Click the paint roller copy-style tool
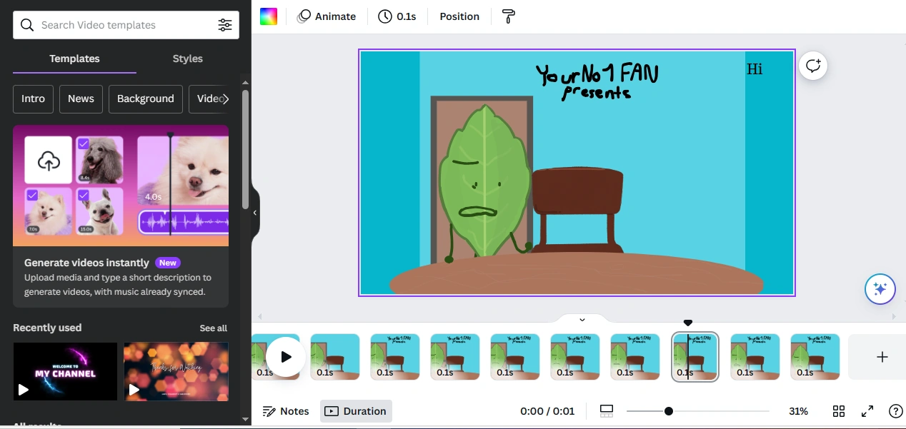 coord(508,16)
